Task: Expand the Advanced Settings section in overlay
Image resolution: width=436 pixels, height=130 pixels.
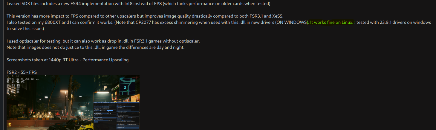Action: coord(128,128)
